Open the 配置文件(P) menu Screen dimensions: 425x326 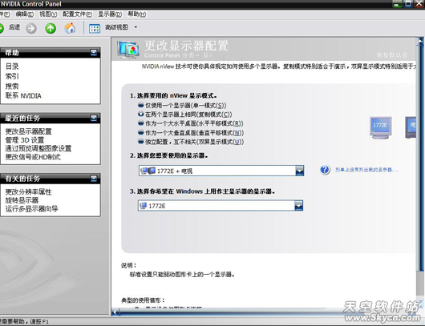coord(78,14)
